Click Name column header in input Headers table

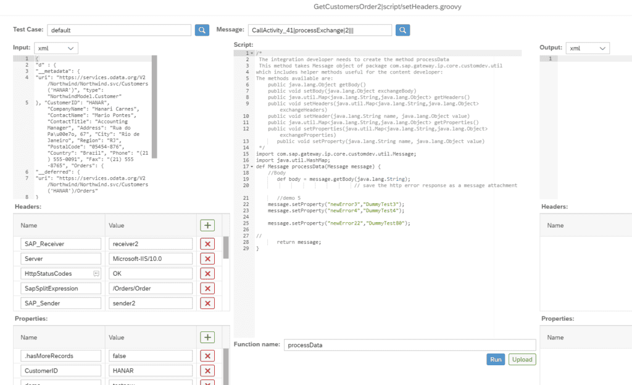click(x=29, y=226)
